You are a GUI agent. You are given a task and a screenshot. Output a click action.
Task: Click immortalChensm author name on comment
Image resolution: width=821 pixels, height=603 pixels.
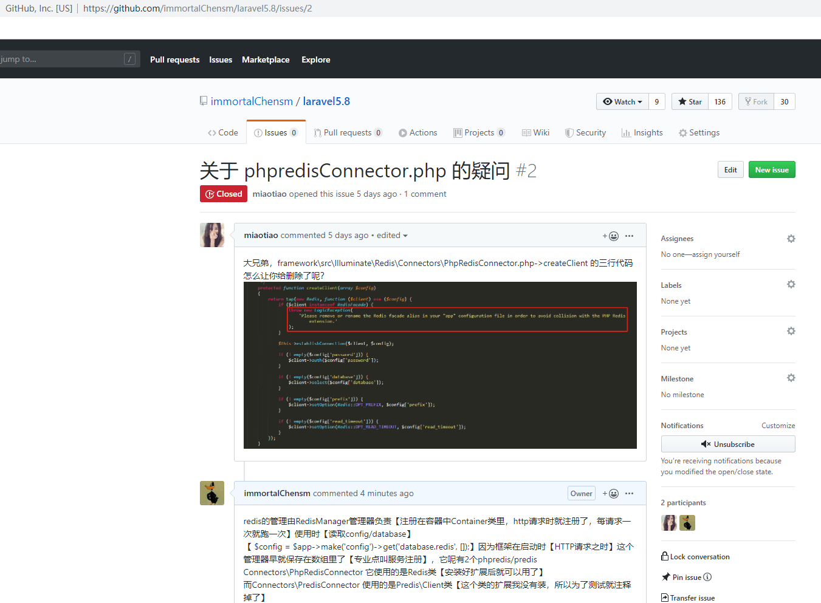[277, 494]
